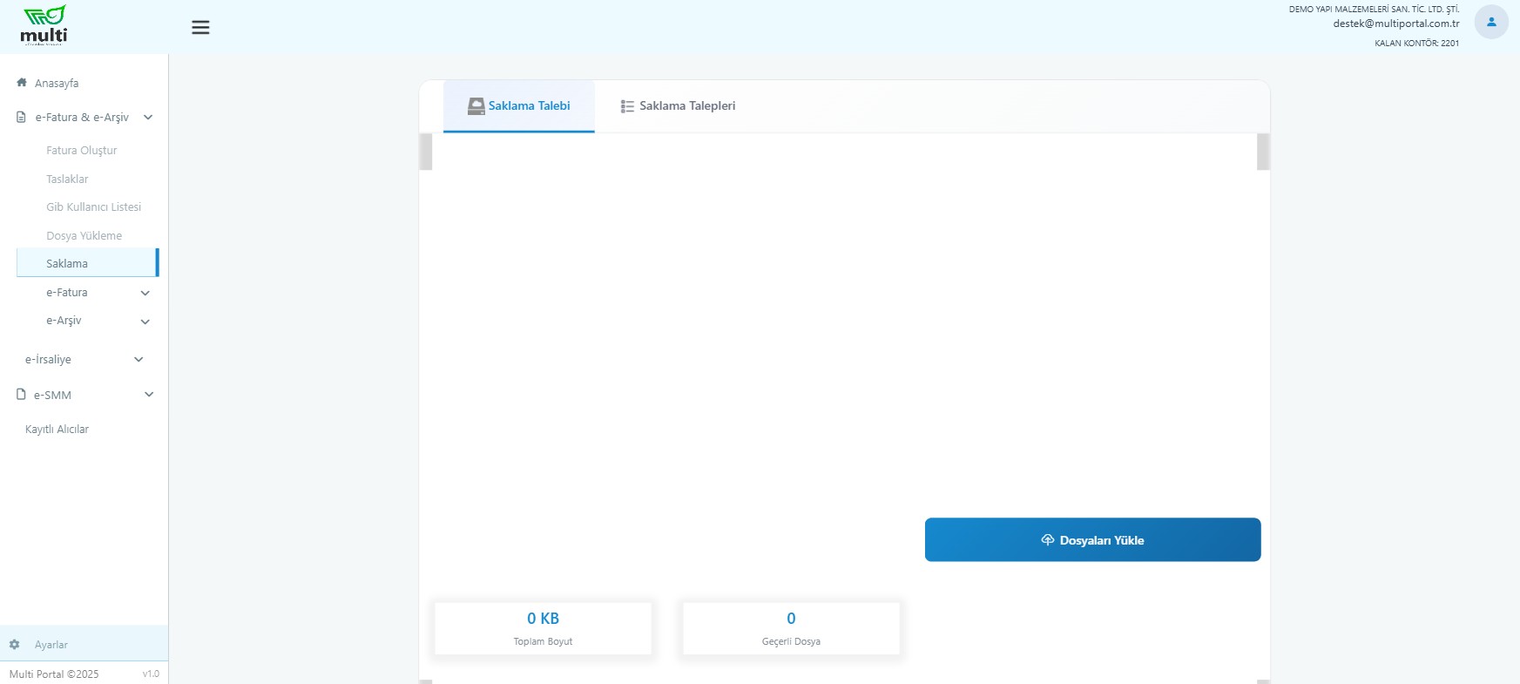Click the e-SMM file icon
The image size is (1520, 684).
point(22,395)
